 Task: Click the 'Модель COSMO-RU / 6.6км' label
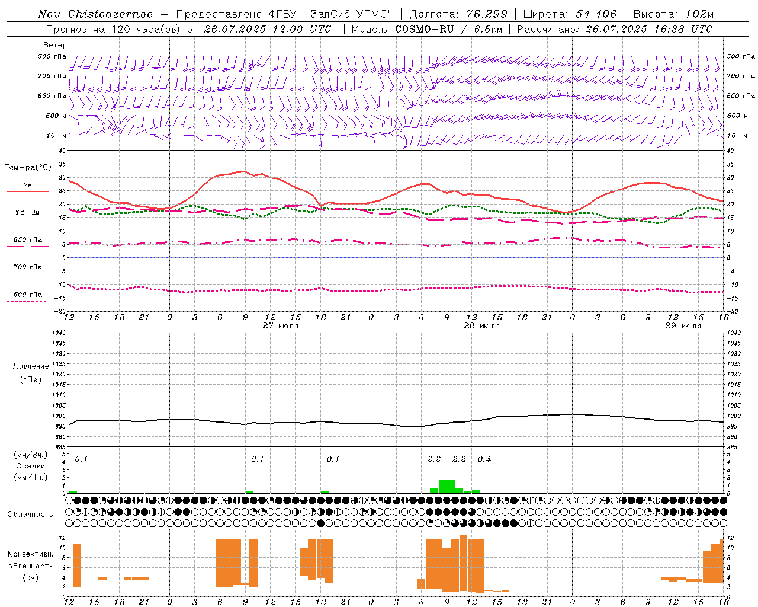pos(426,29)
